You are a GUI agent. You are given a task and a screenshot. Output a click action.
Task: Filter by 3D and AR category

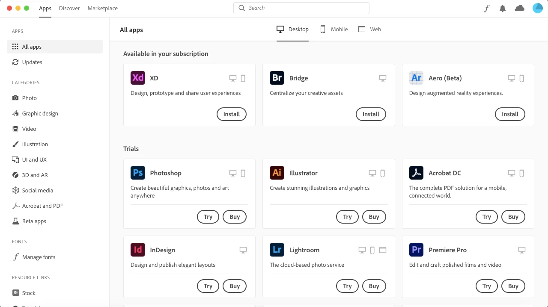pyautogui.click(x=55, y=175)
